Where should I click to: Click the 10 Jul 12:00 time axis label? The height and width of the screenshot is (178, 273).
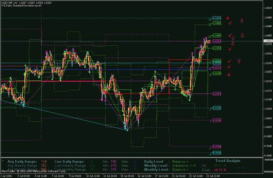point(92,176)
